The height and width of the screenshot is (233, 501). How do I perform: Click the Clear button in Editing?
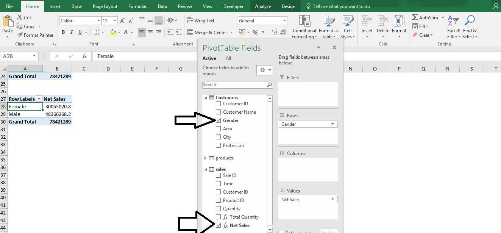pyautogui.click(x=422, y=35)
